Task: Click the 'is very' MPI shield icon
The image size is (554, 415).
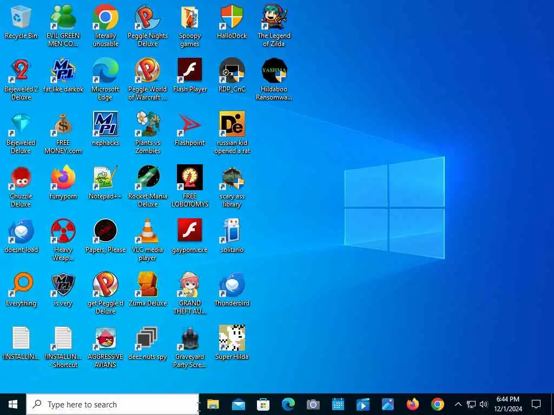Action: click(x=63, y=284)
